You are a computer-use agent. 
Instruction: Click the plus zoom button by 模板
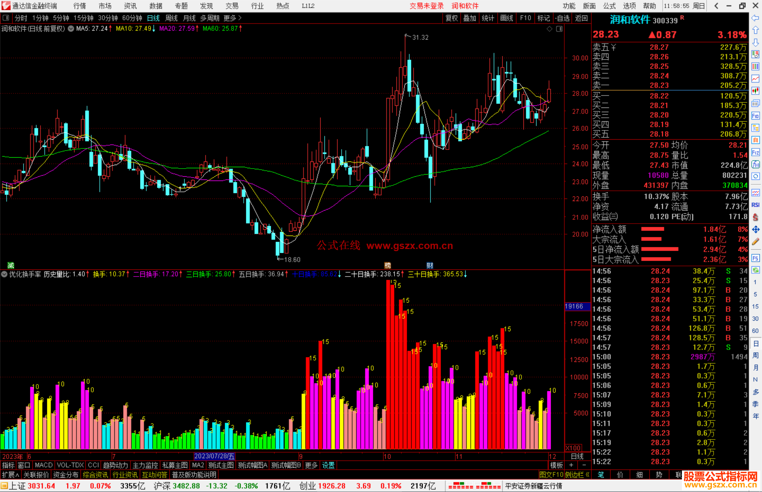pyautogui.click(x=571, y=465)
